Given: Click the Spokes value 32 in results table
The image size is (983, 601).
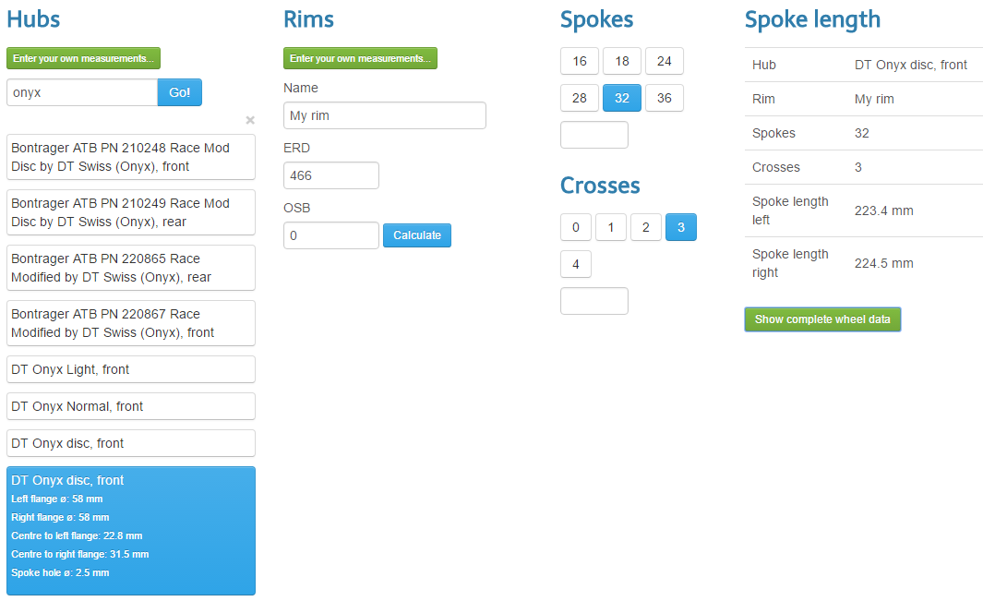Looking at the screenshot, I should [x=862, y=133].
